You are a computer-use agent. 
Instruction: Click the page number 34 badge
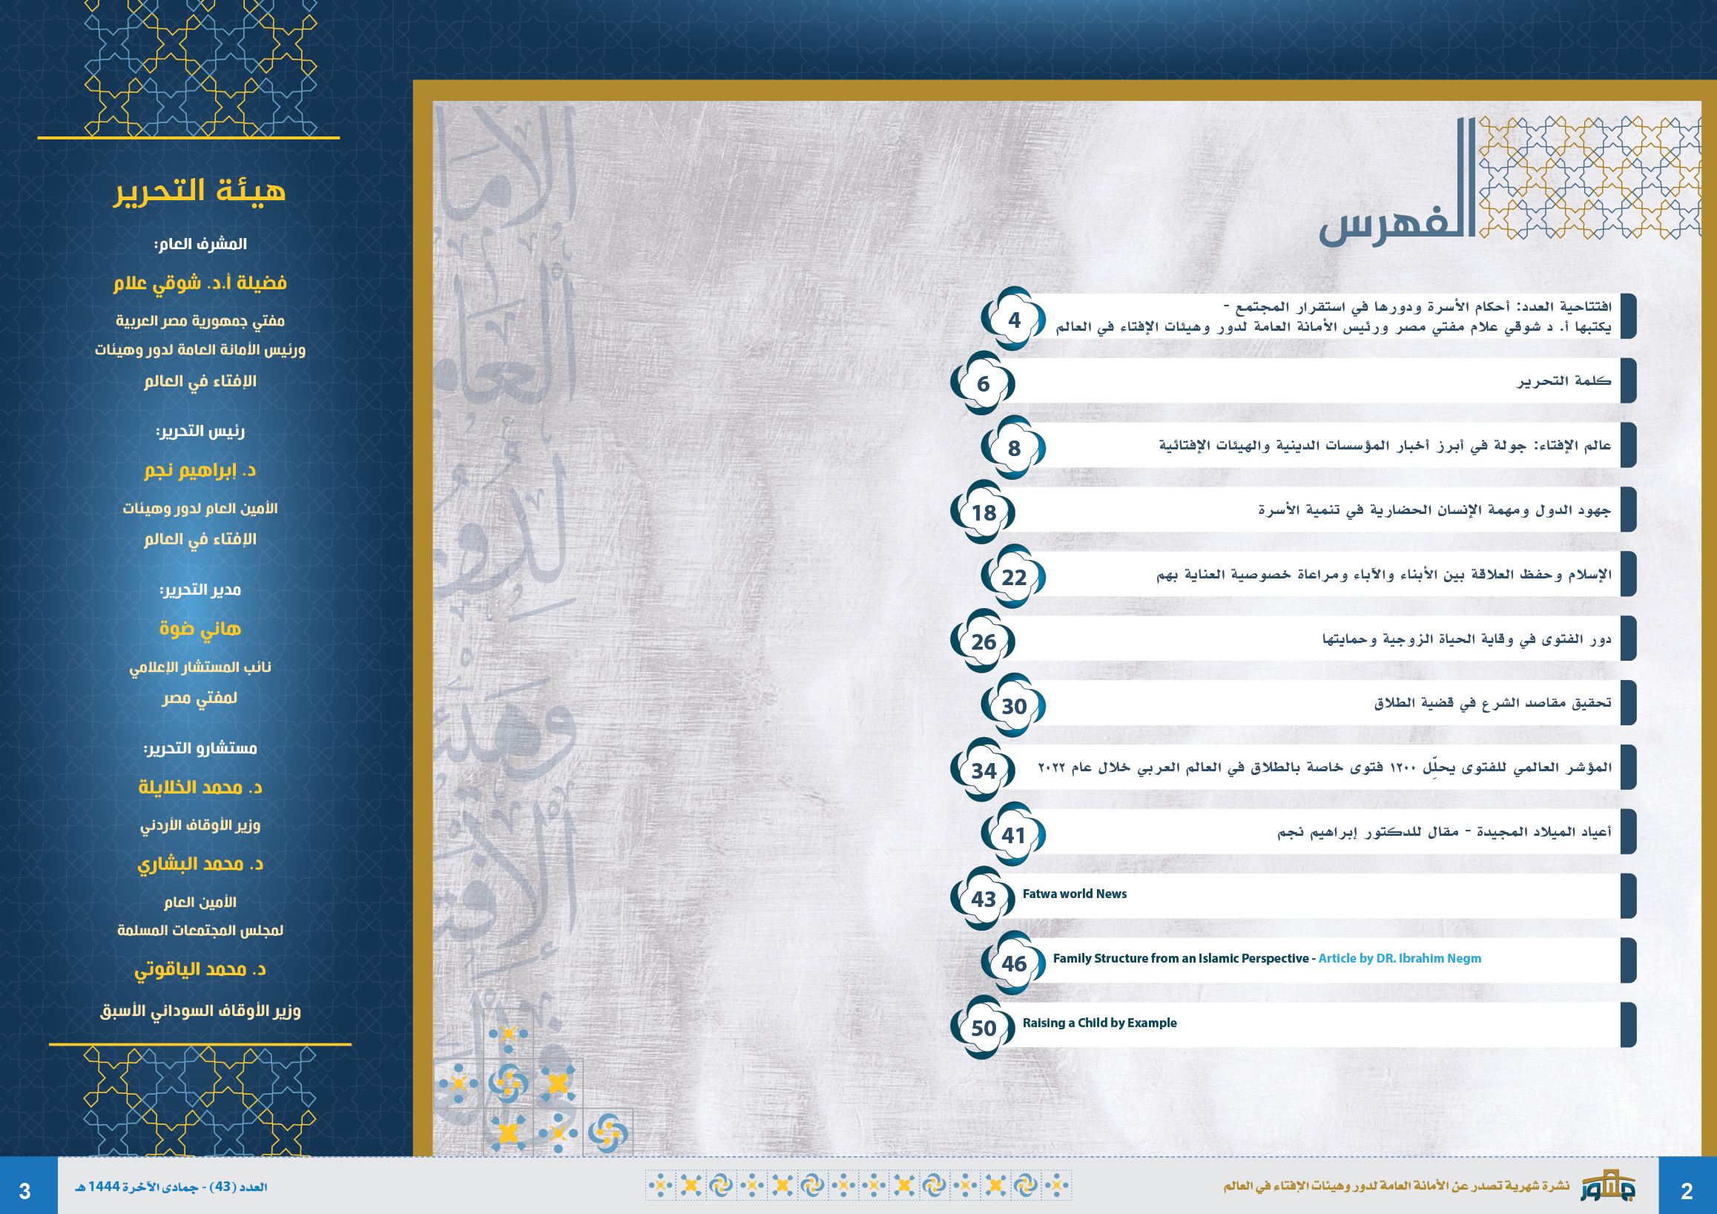coord(983,771)
